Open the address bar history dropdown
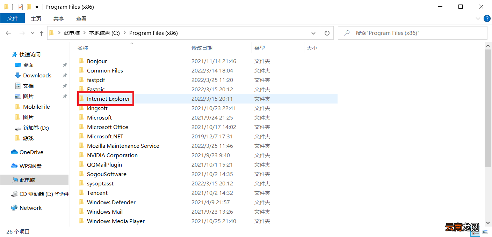This screenshot has width=492, height=237. pos(313,33)
